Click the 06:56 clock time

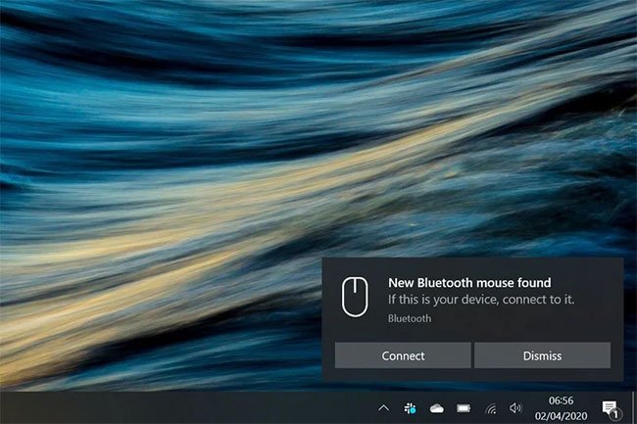[563, 400]
